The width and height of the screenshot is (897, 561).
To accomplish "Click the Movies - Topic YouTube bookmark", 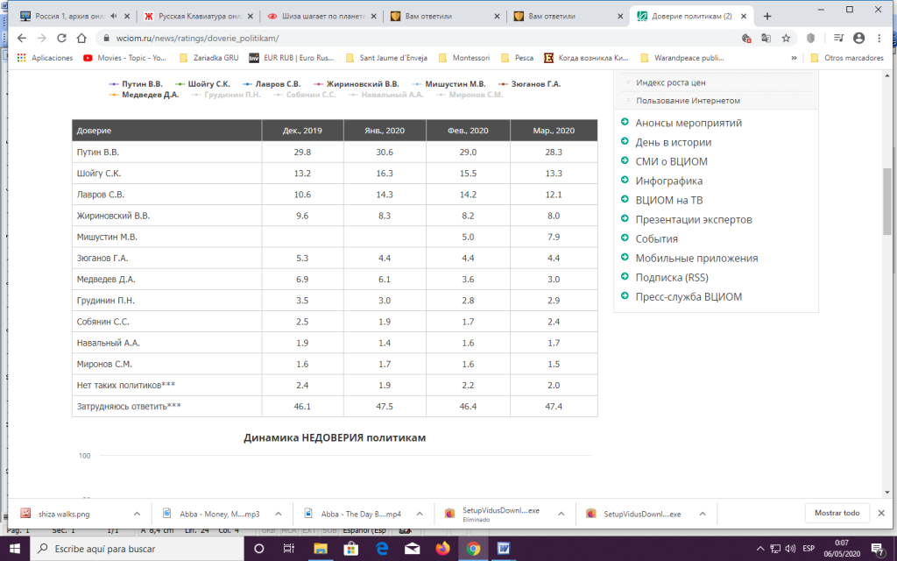I will [121, 58].
